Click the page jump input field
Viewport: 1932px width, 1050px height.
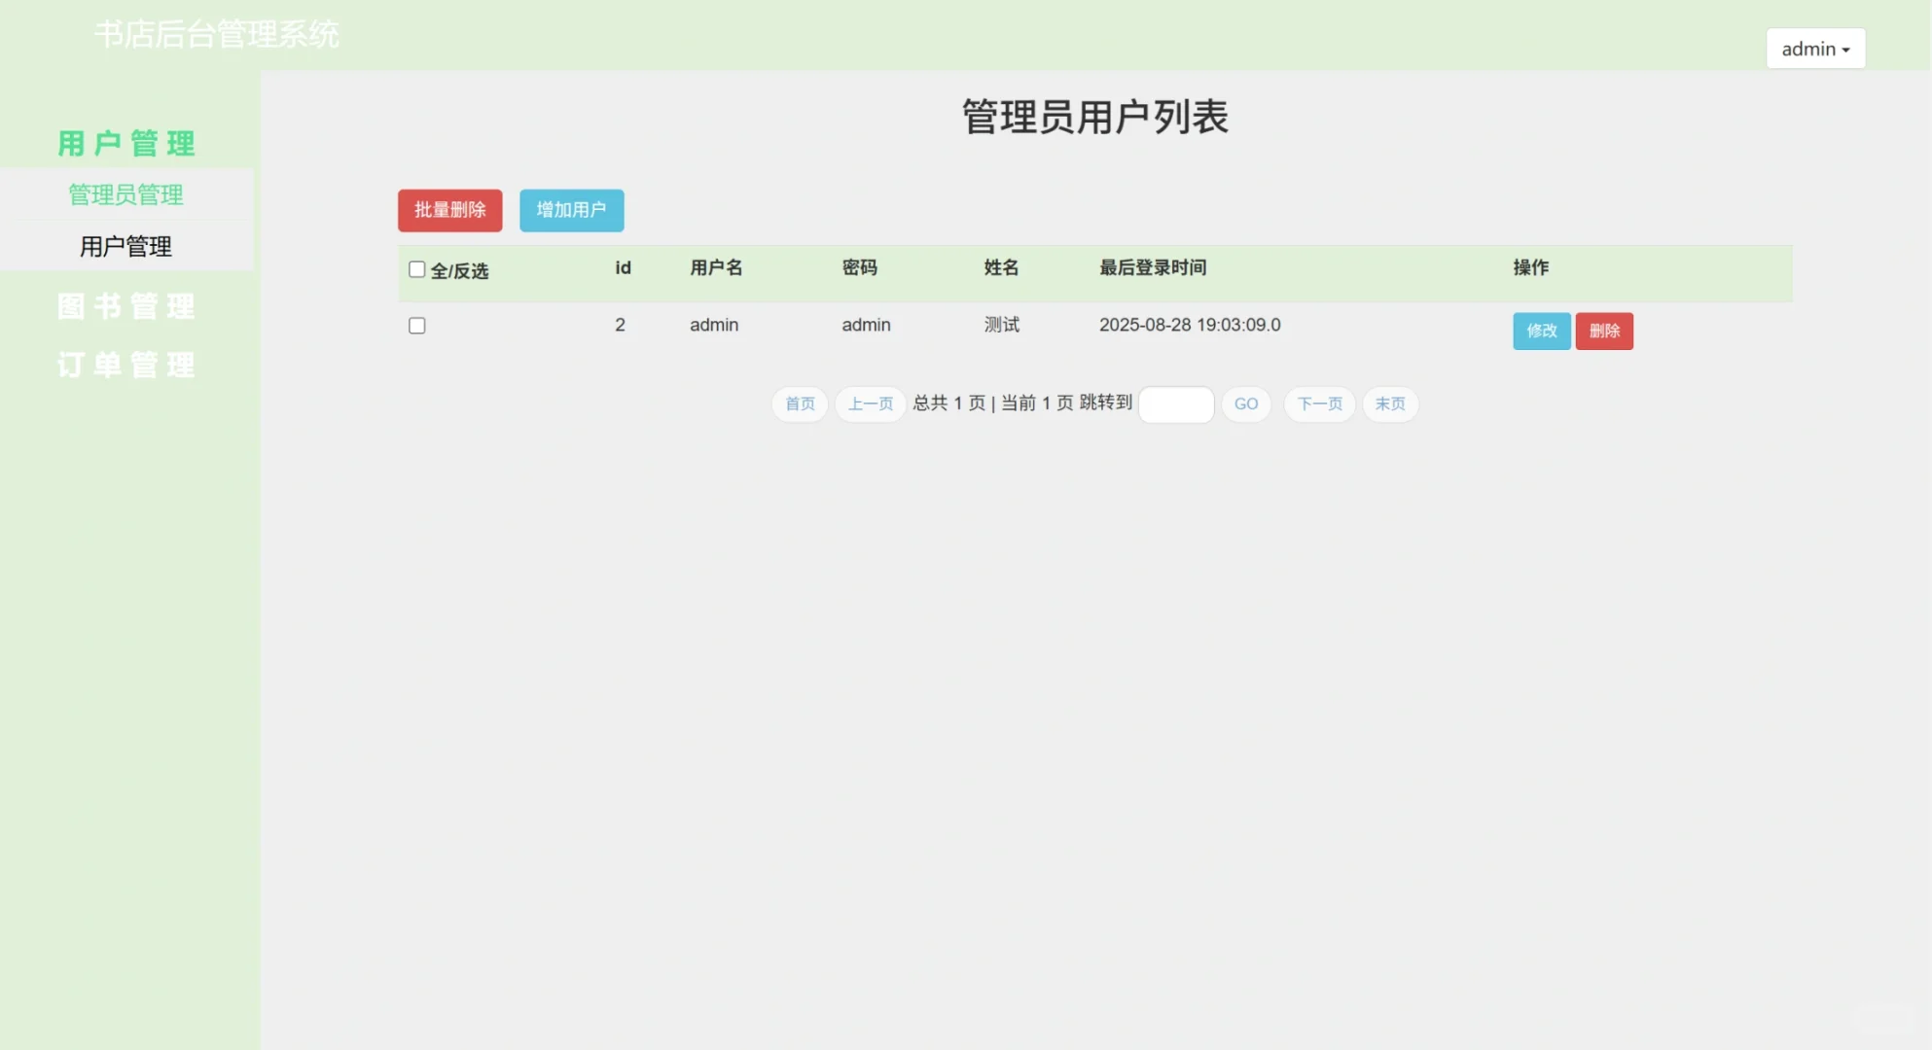coord(1175,403)
